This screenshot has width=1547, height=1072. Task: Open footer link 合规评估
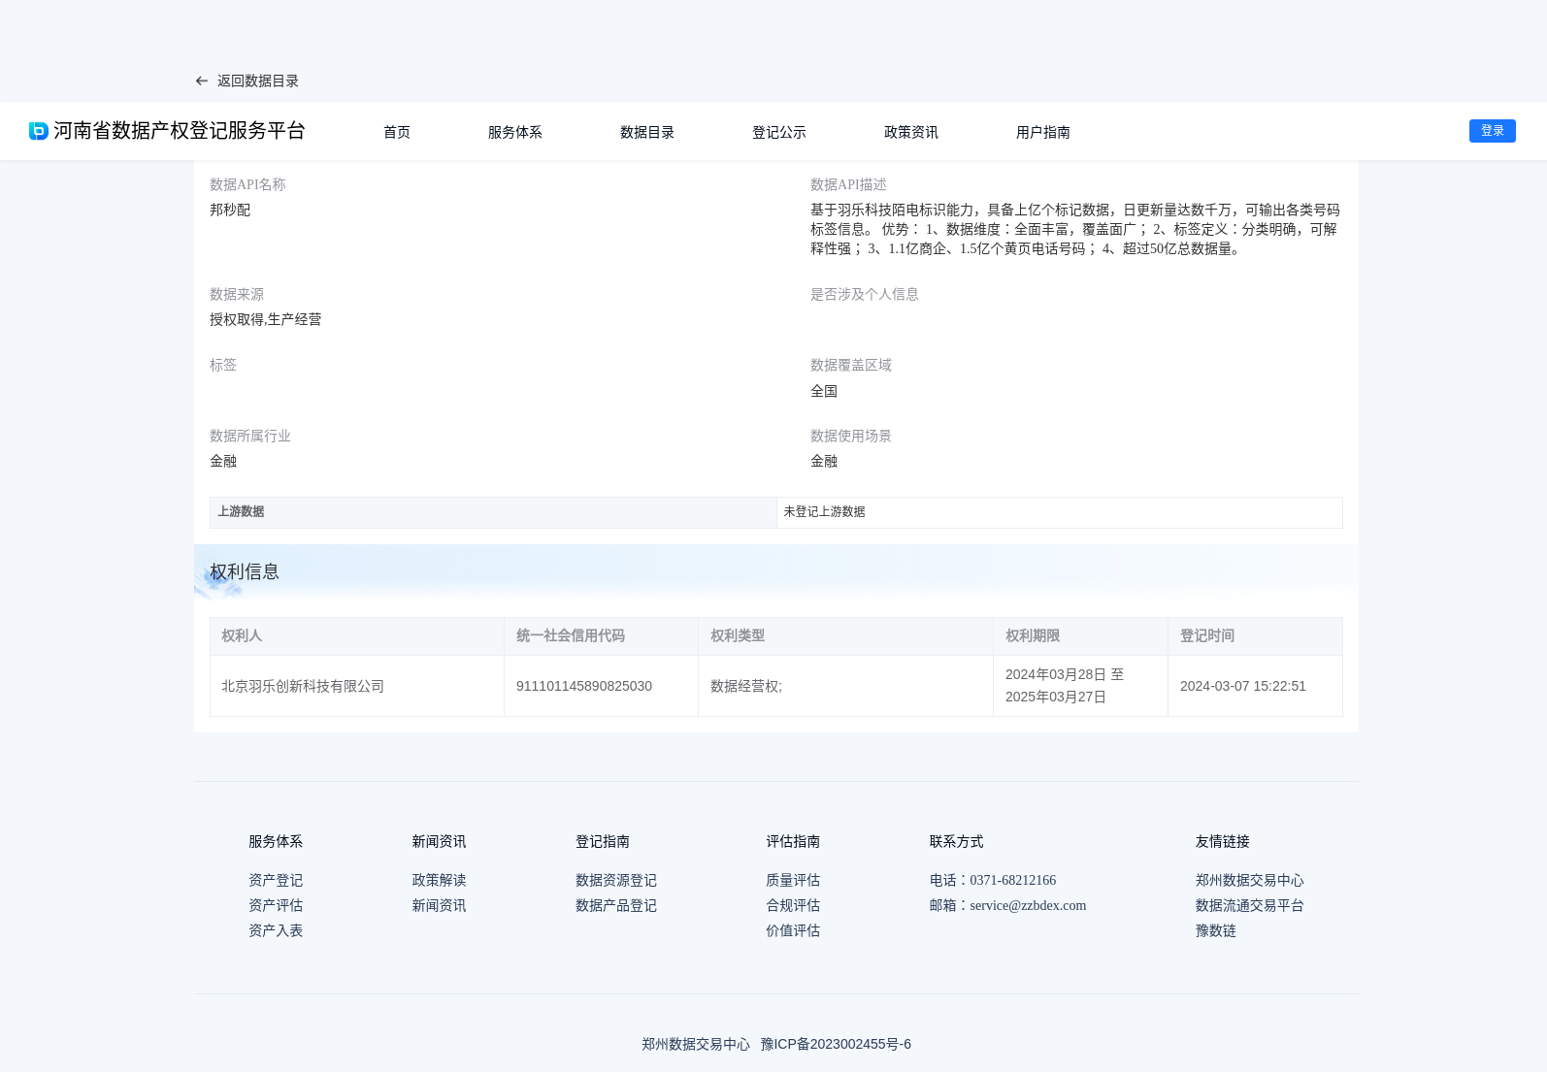pyautogui.click(x=793, y=905)
